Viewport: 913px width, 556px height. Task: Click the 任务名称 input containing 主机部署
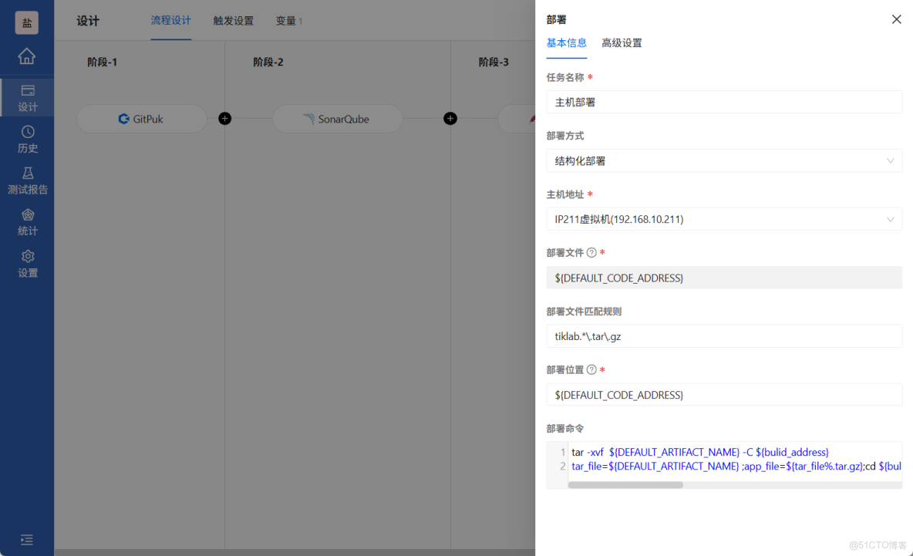click(x=723, y=102)
